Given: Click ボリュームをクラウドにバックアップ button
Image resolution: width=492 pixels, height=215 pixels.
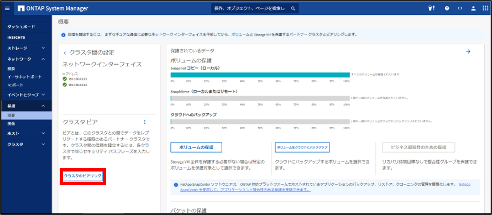Looking at the screenshot, I should pyautogui.click(x=302, y=147).
